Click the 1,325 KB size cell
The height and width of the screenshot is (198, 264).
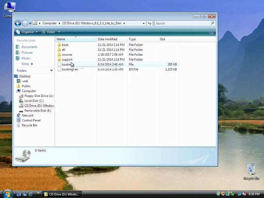pos(171,69)
